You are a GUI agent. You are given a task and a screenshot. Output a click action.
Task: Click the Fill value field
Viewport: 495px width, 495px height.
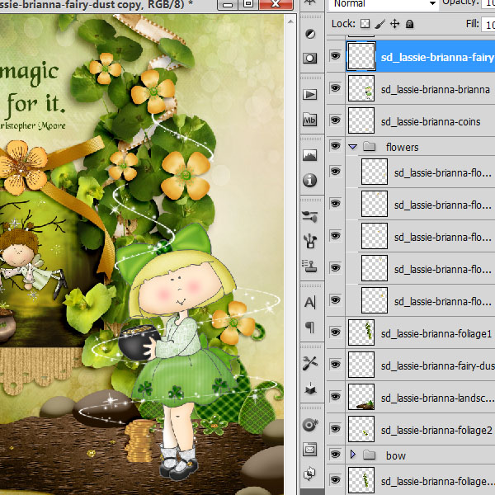tap(488, 24)
